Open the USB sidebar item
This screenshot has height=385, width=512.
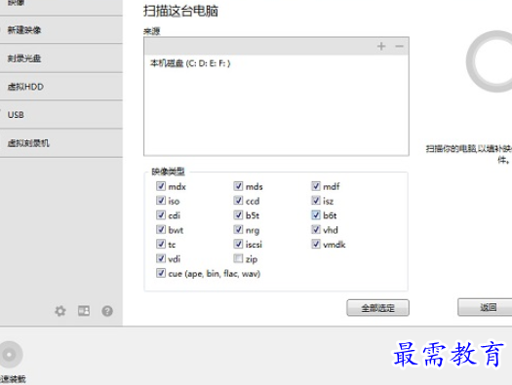click(61, 115)
